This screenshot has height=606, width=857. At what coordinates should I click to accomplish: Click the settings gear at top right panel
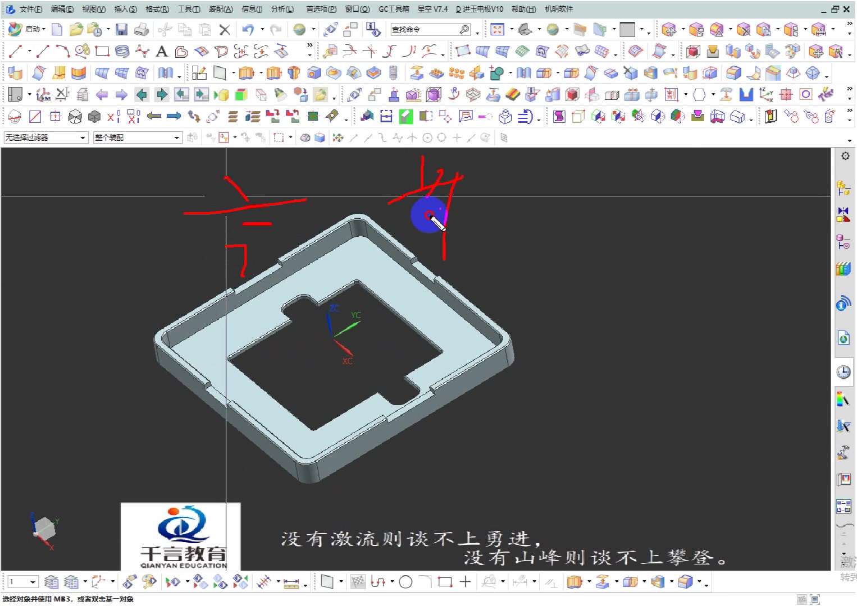(845, 156)
